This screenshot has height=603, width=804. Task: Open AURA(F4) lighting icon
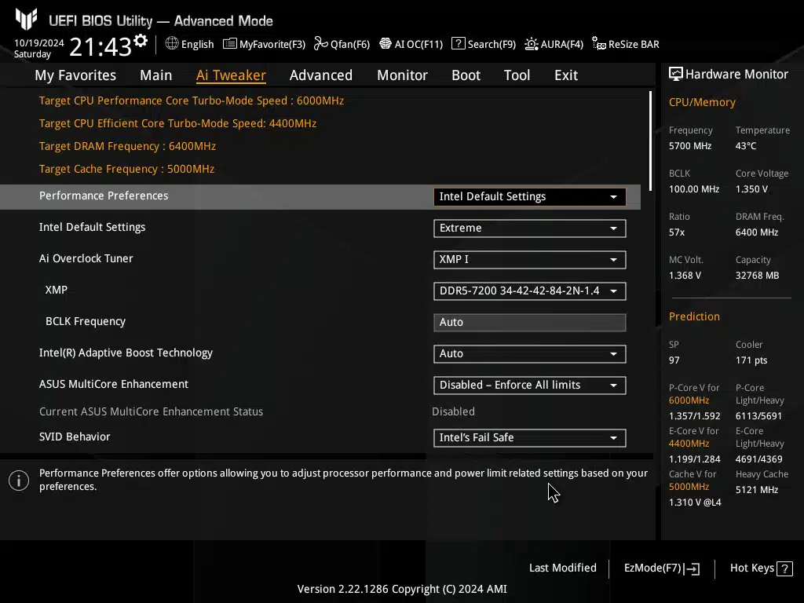click(532, 44)
